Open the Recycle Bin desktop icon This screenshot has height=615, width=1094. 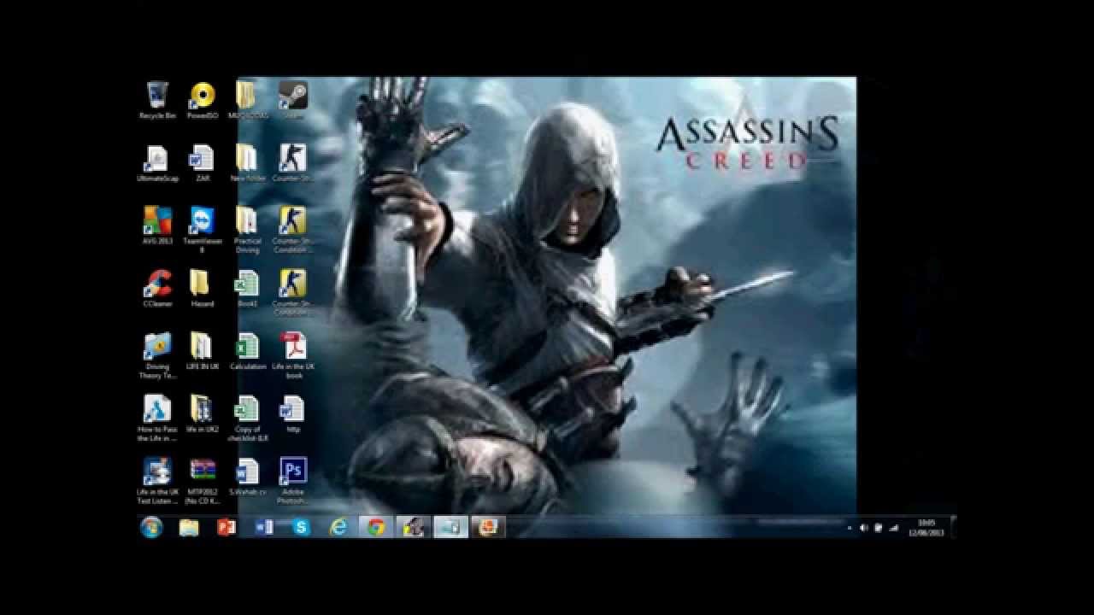click(x=157, y=100)
